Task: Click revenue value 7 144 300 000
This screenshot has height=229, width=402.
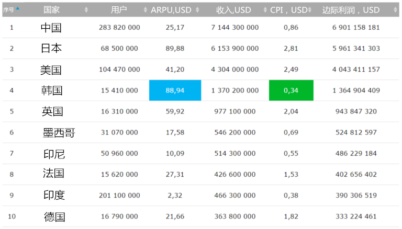Action: coord(235,27)
